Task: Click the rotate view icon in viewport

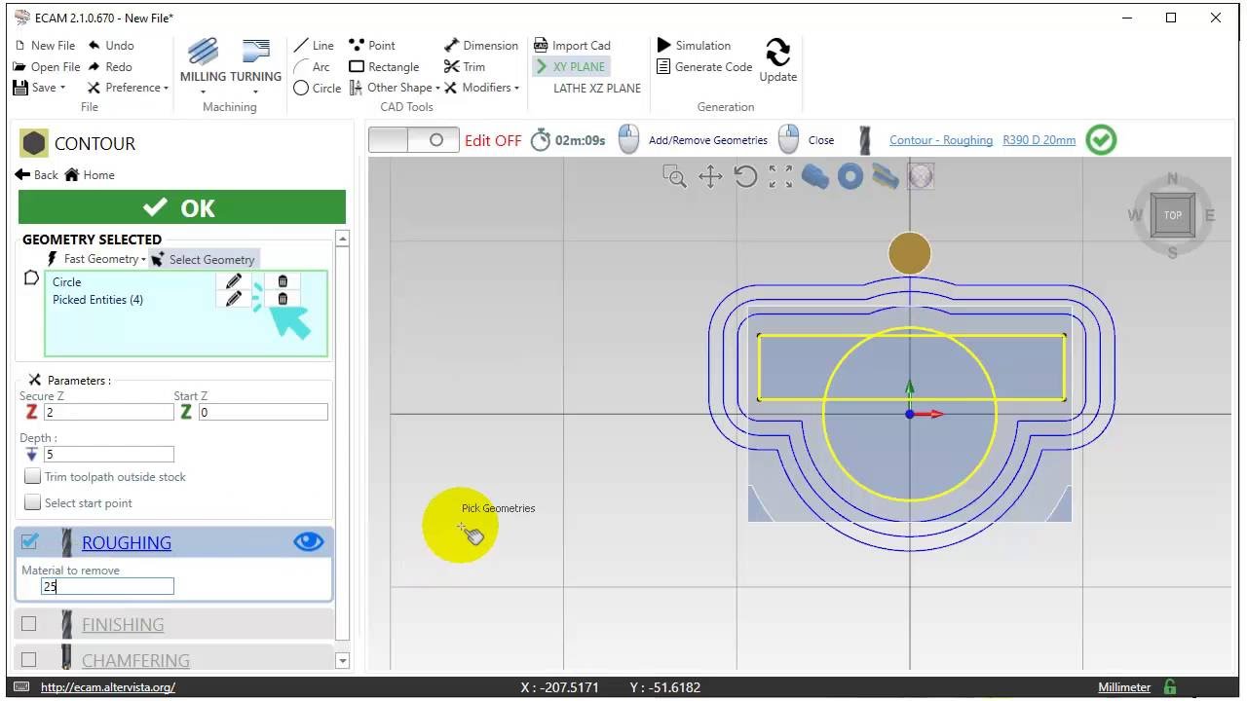Action: (x=745, y=176)
